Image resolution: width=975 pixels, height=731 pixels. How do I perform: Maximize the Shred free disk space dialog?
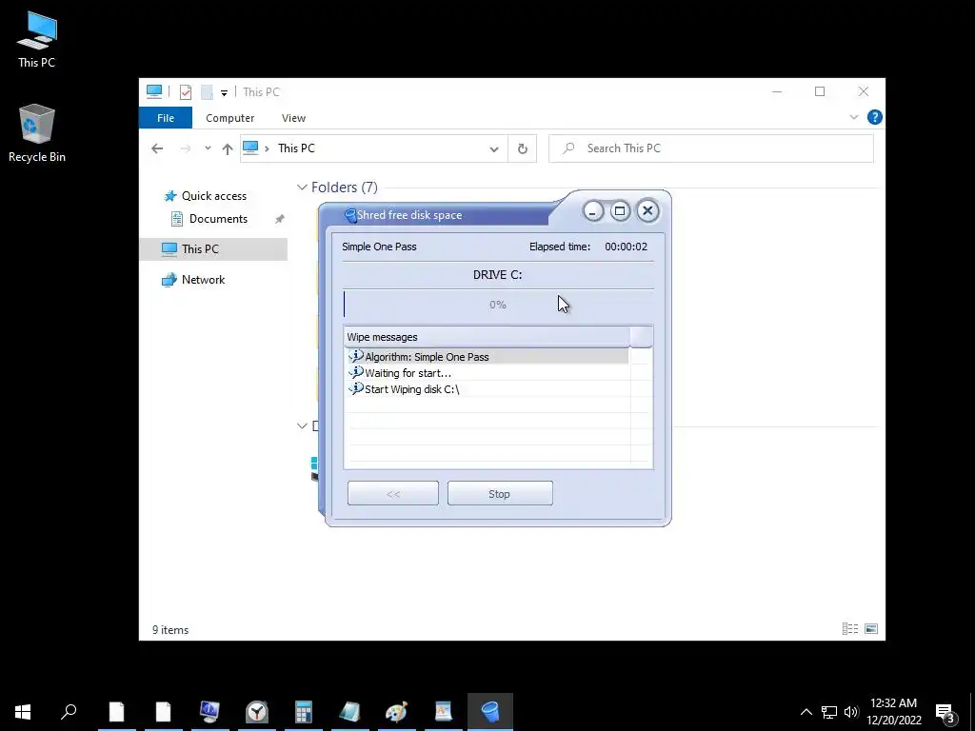click(x=620, y=211)
